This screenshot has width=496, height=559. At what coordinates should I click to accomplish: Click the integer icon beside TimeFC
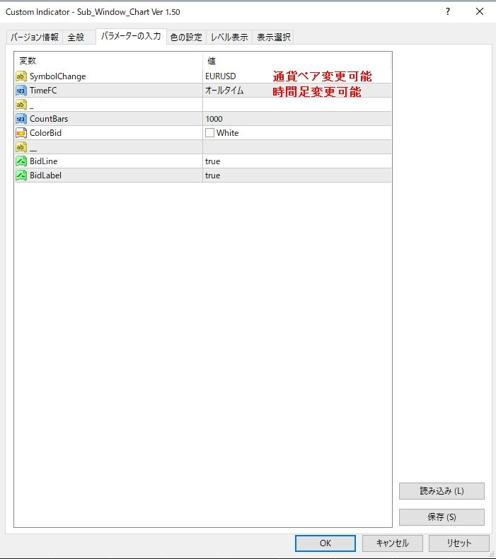pyautogui.click(x=21, y=91)
